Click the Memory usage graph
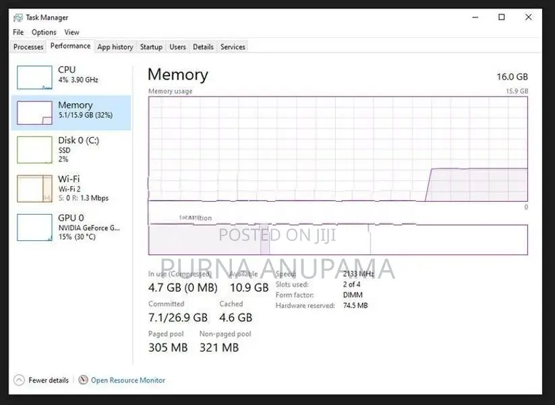 338,148
